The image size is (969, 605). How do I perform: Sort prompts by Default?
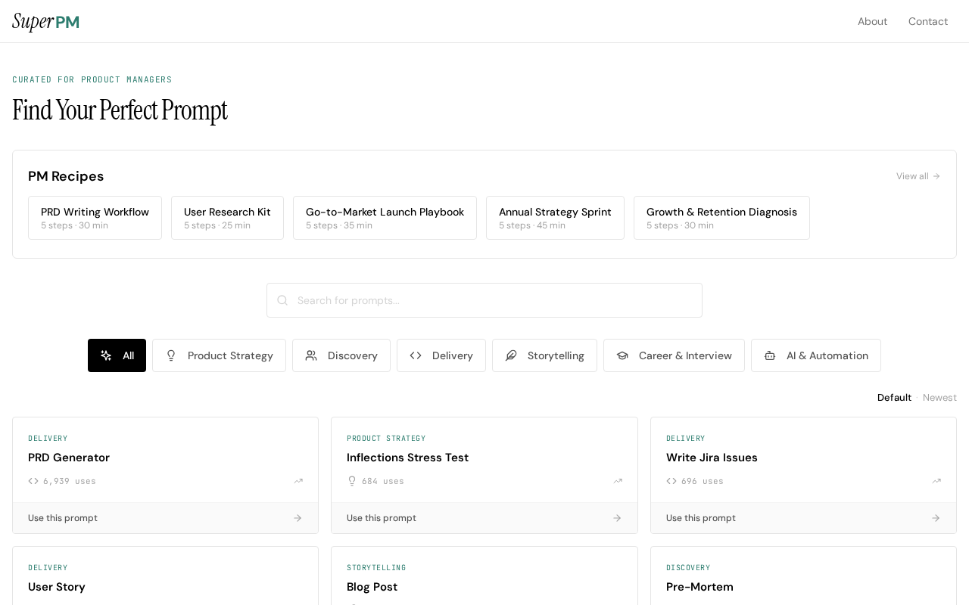pos(894,398)
